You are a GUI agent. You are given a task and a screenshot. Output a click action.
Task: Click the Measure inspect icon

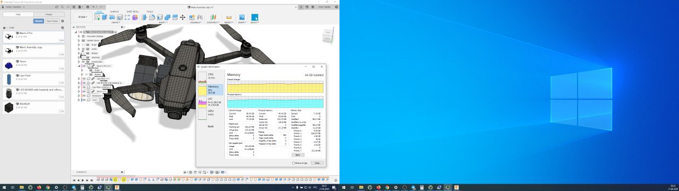pyautogui.click(x=229, y=17)
